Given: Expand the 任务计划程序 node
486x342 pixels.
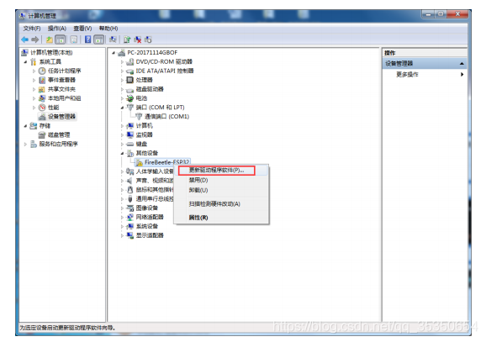Looking at the screenshot, I should point(34,71).
